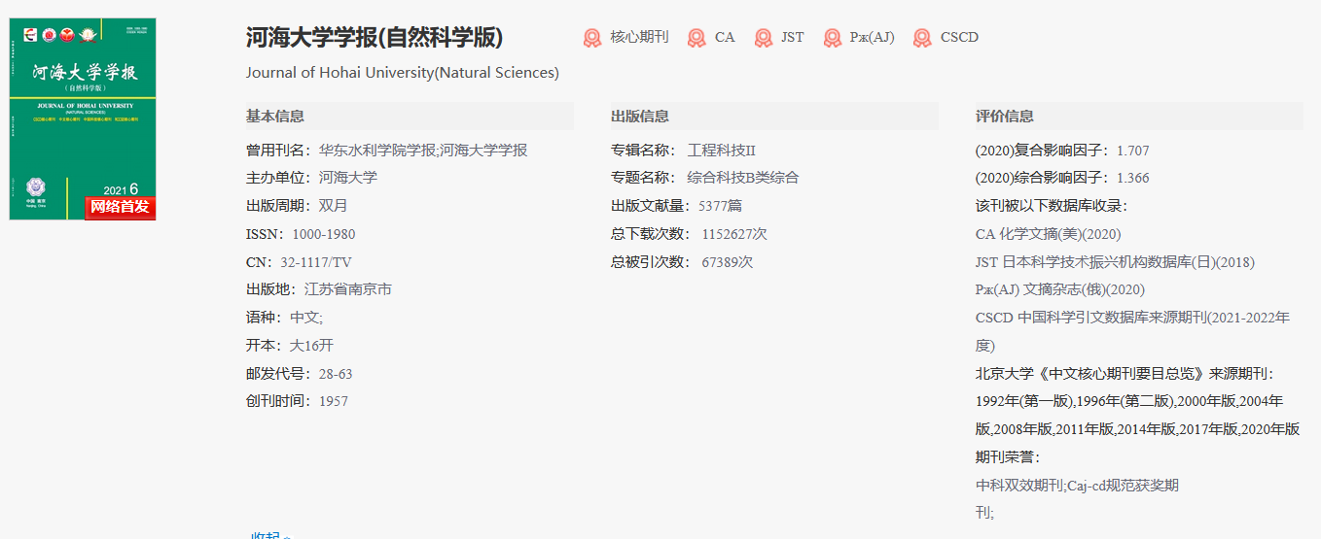Click the CSCD label beside its badge
1321x539 pixels.
pos(959,37)
